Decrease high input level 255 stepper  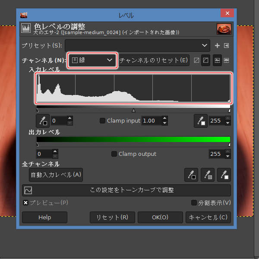[228, 123]
